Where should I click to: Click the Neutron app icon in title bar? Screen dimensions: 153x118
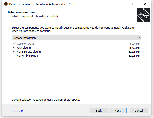(x=6, y=4)
